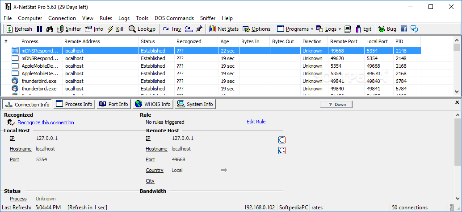Viewport: 462px width, 212px height.
Task: Open the Options dialog from toolbar
Action: point(256,29)
